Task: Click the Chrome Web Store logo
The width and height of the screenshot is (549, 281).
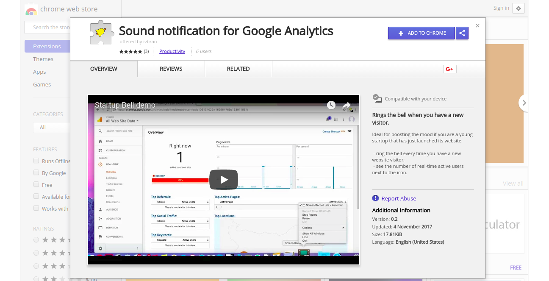Action: pyautogui.click(x=31, y=9)
